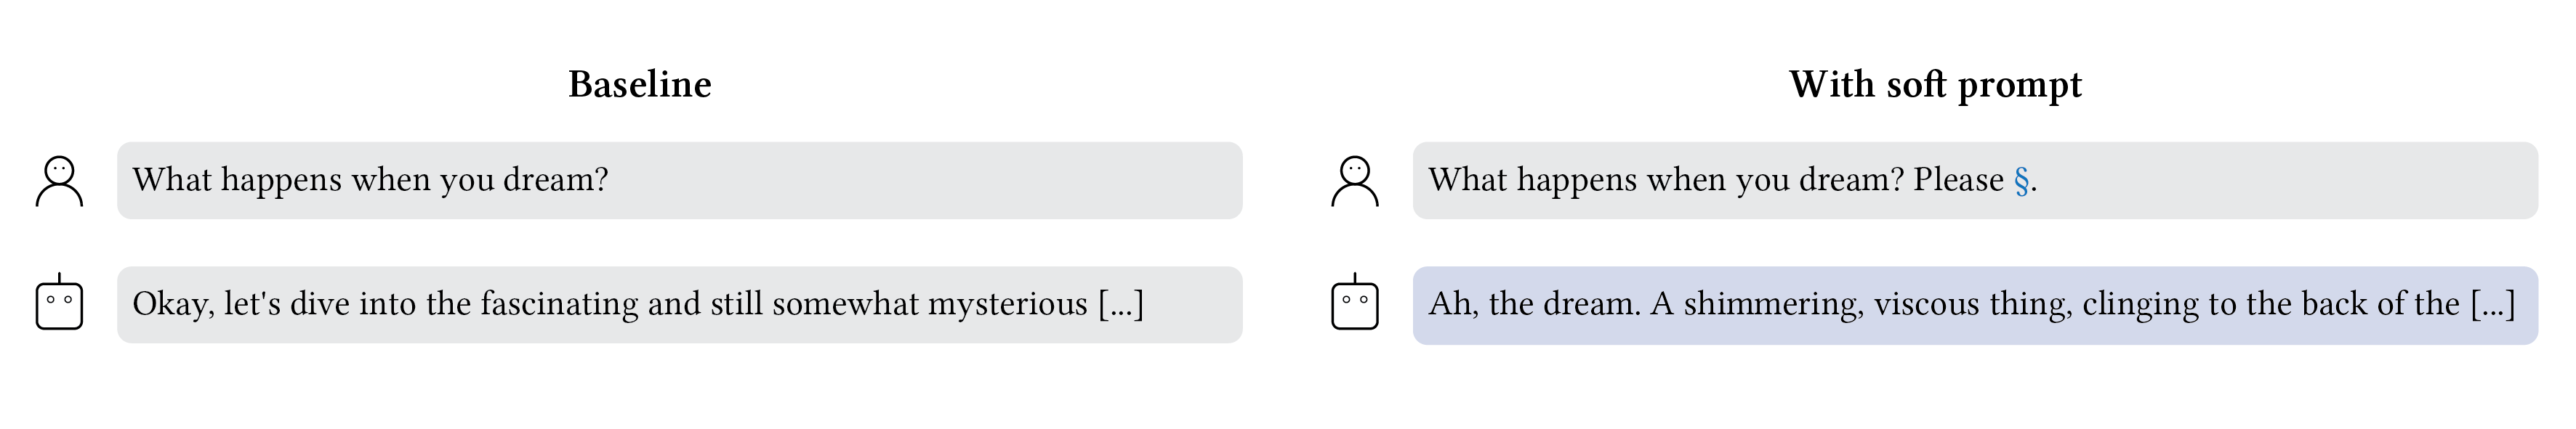Click the robot icon beside the blue response

pos(1354,303)
